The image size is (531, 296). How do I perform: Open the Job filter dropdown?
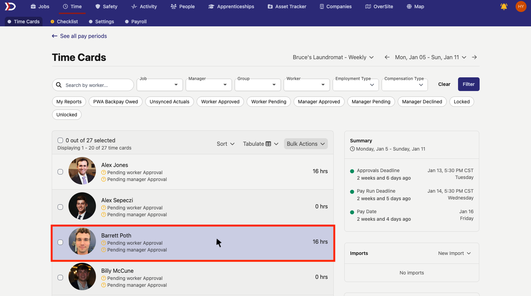(x=160, y=85)
